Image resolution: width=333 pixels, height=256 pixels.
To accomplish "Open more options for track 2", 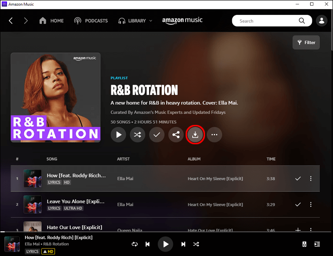I will pos(311,205).
